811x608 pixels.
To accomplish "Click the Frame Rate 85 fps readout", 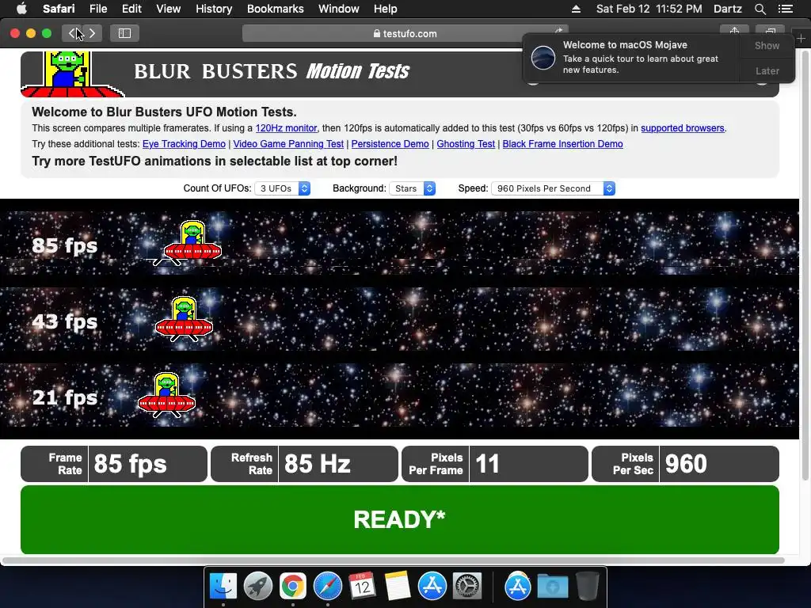I will (x=114, y=464).
